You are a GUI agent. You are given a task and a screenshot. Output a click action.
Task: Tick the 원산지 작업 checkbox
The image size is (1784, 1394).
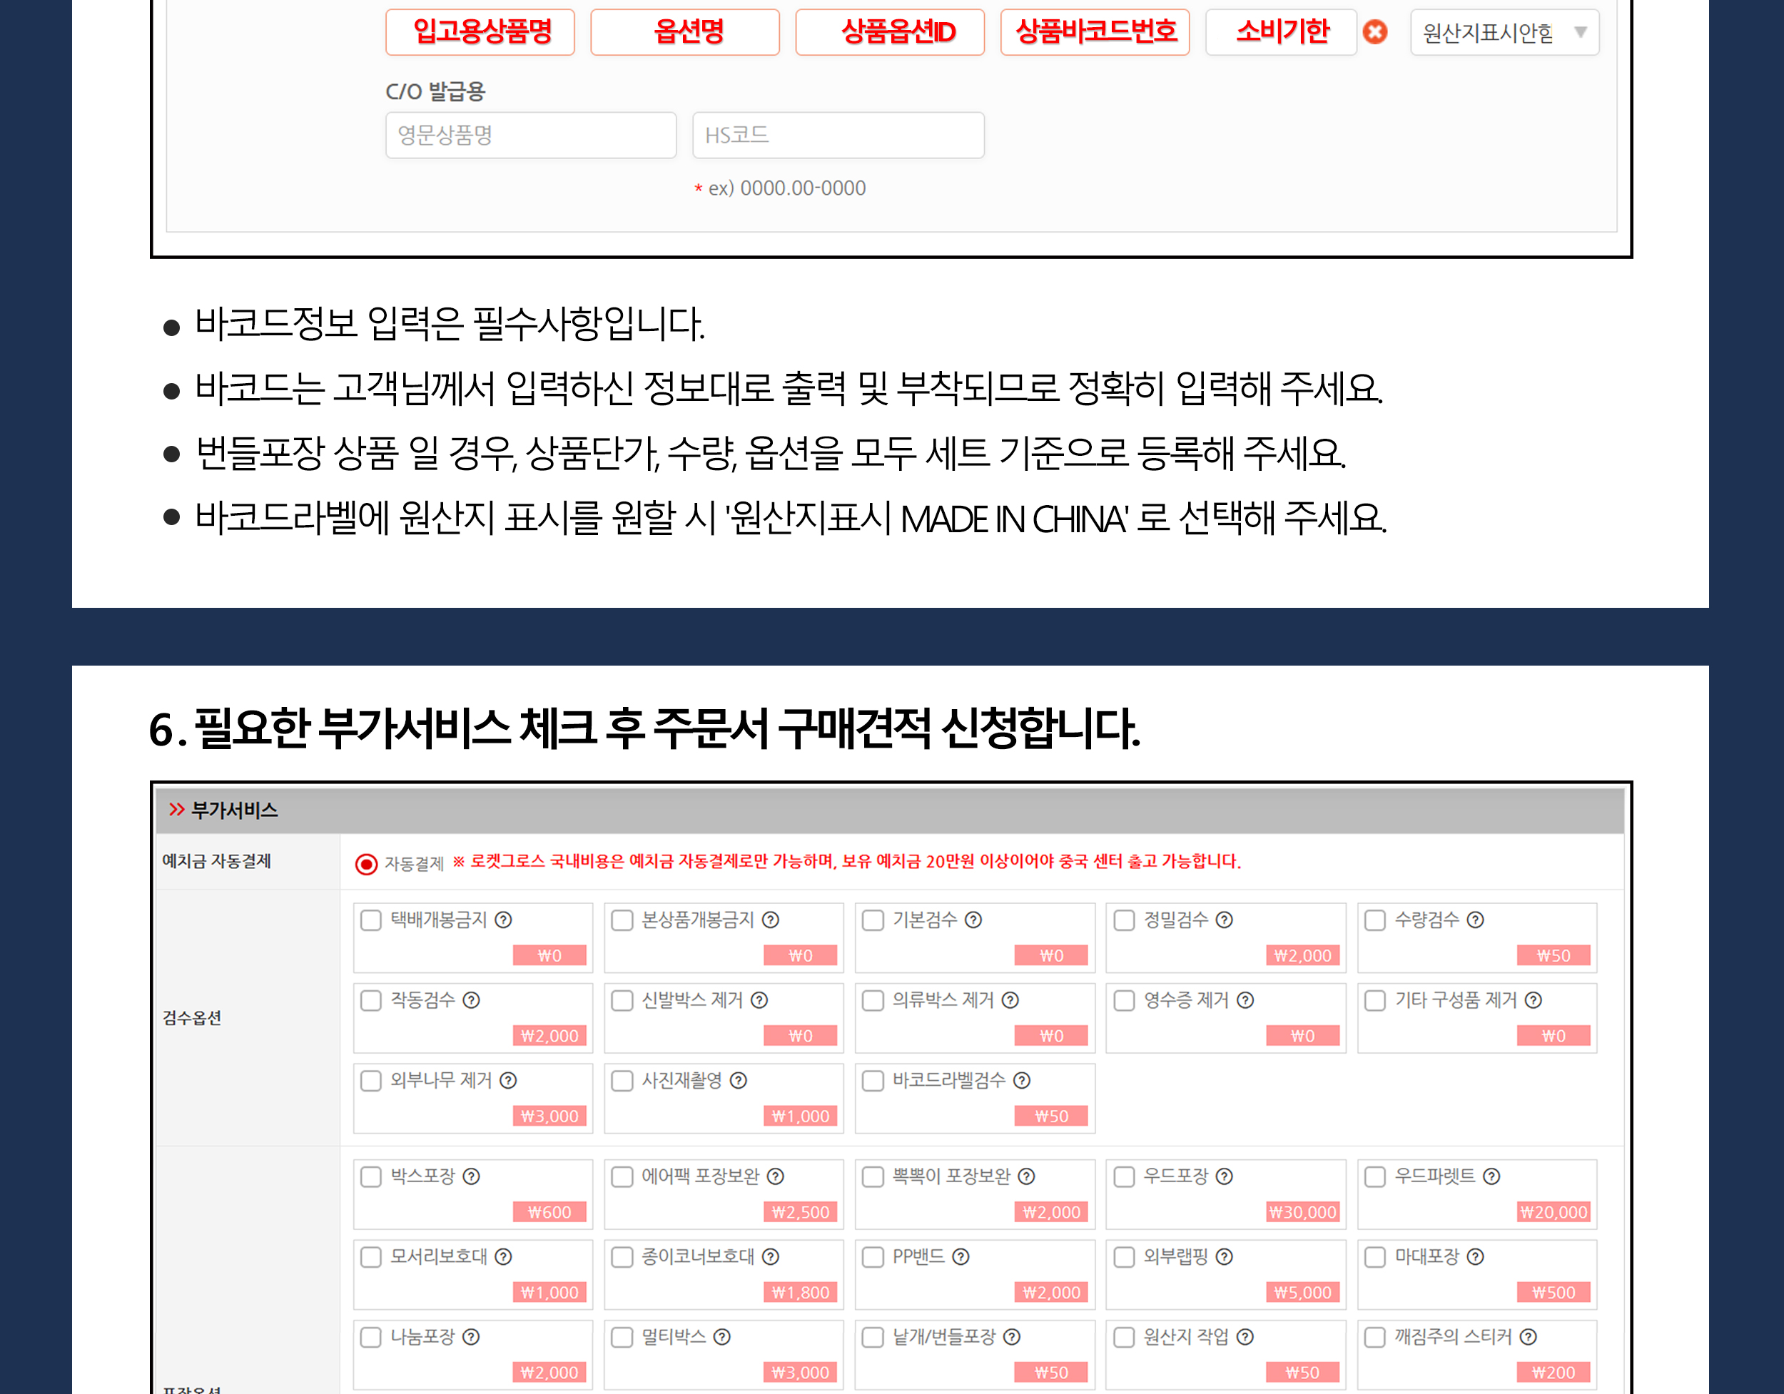[1124, 1337]
